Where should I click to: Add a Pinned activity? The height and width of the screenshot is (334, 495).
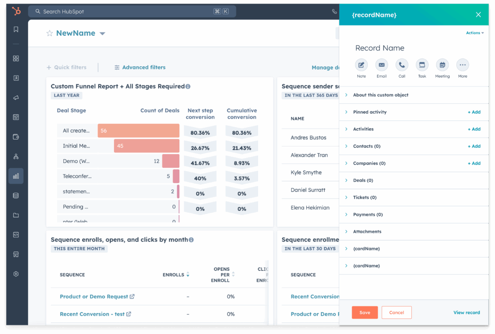click(x=474, y=112)
